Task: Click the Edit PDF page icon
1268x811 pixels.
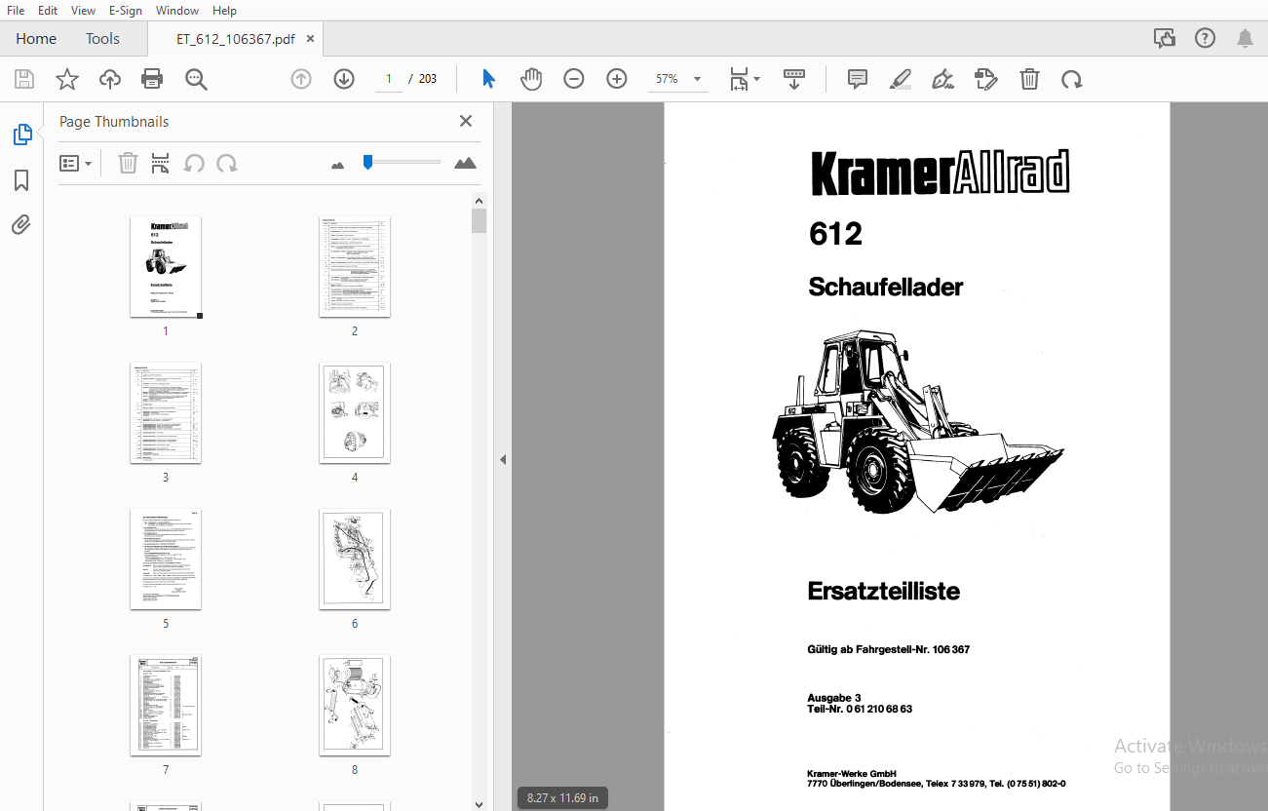Action: (986, 79)
